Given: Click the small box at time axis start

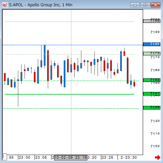Looking at the screenshot, I should 5,157.
